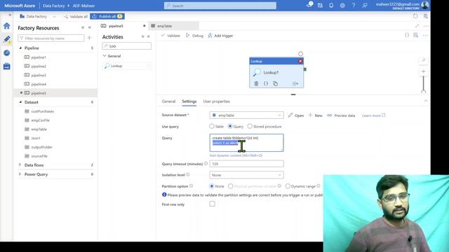Collapse the activity settings pane chevron
Screen dimensions: 449x252
[x=426, y=101]
